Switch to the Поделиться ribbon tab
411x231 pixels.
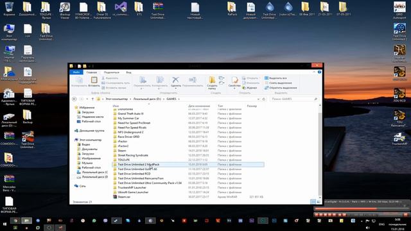click(111, 73)
